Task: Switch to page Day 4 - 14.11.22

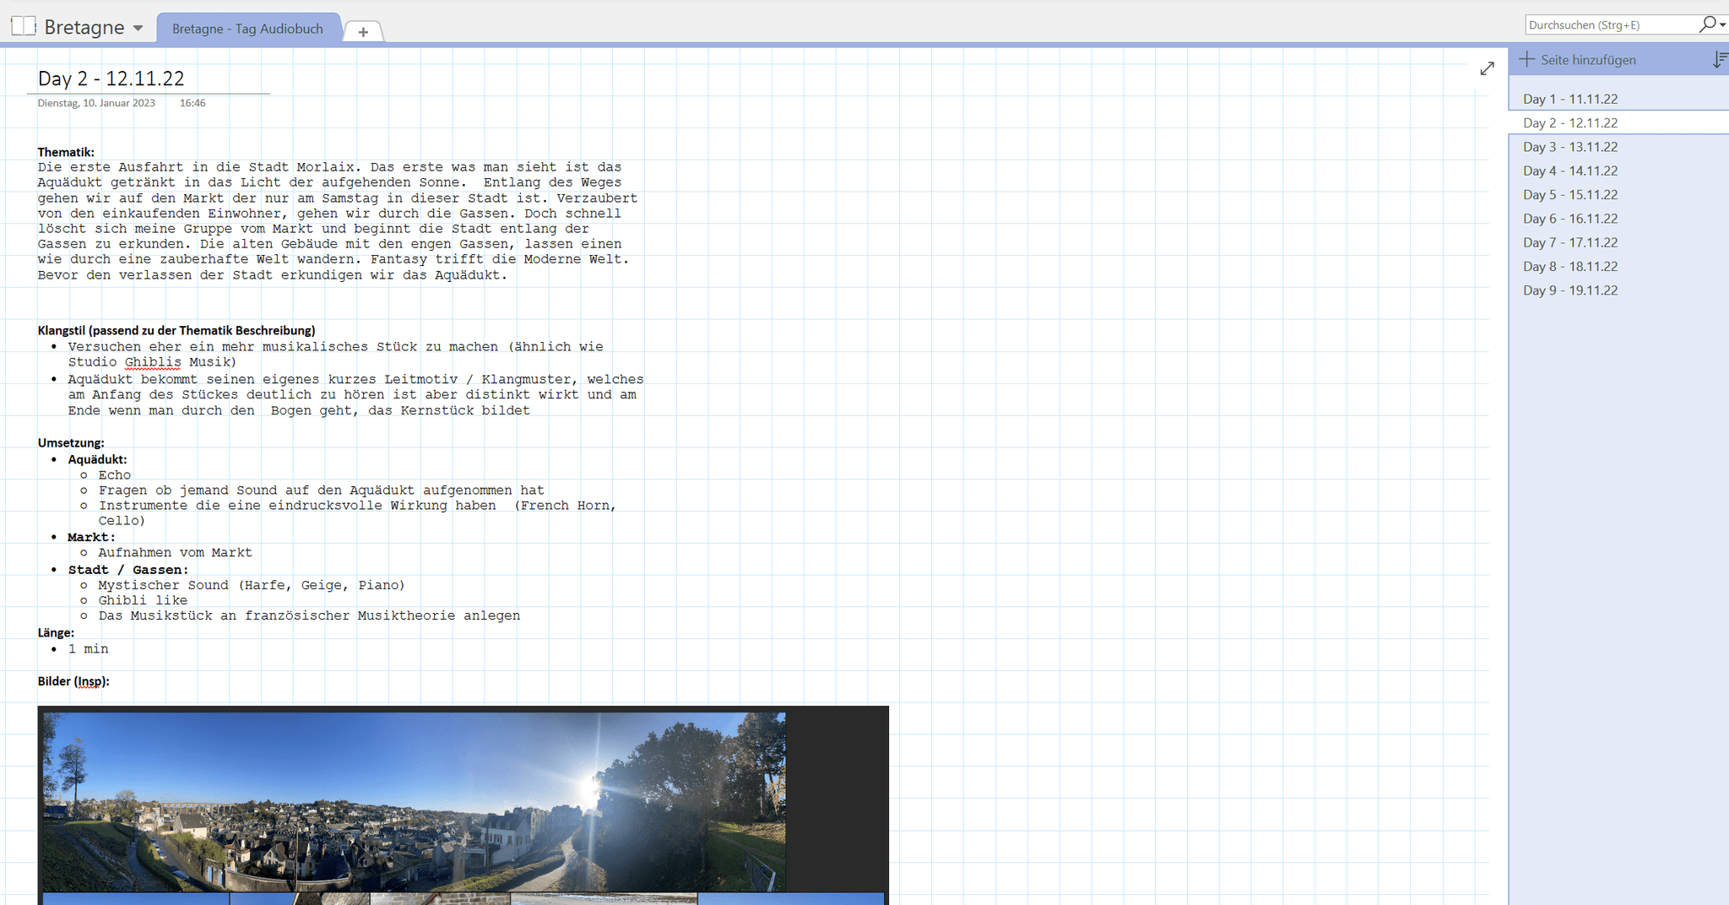Action: click(1570, 171)
